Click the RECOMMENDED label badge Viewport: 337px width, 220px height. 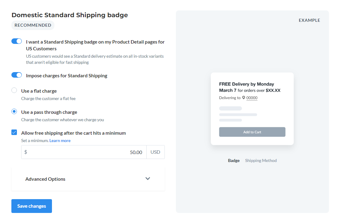[33, 25]
